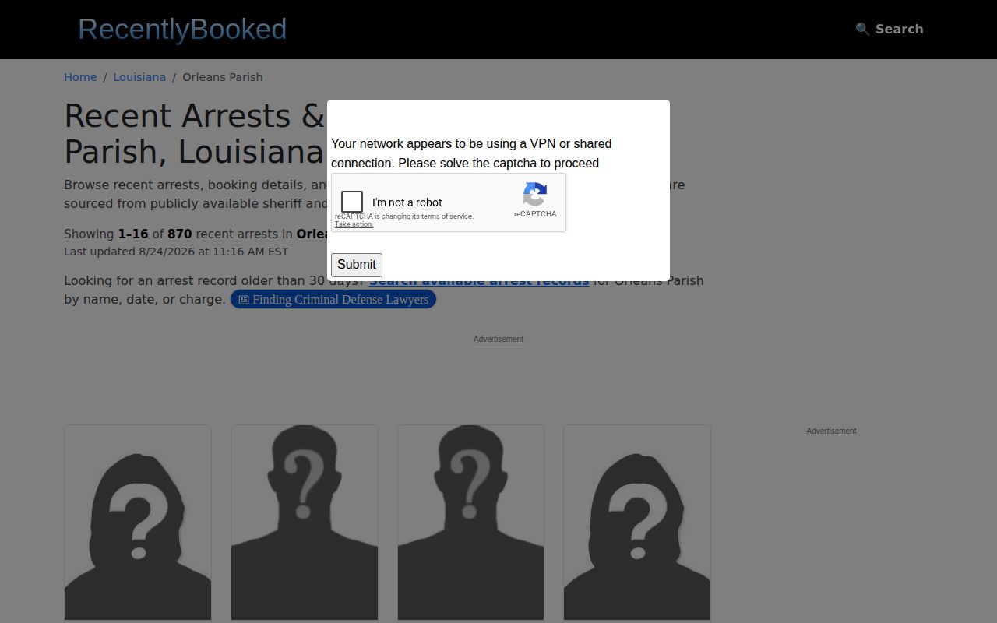Click the newspaper icon in the Lawyers badge
The image size is (997, 623).
click(x=244, y=300)
